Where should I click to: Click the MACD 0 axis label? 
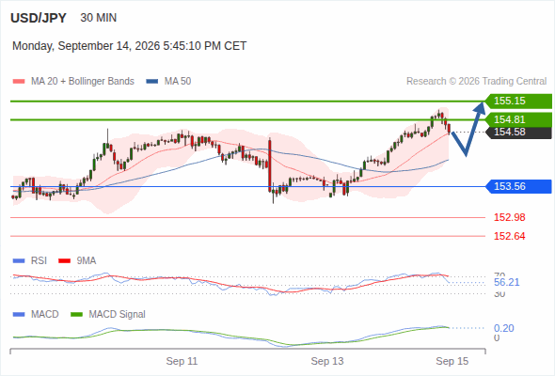coord(497,338)
